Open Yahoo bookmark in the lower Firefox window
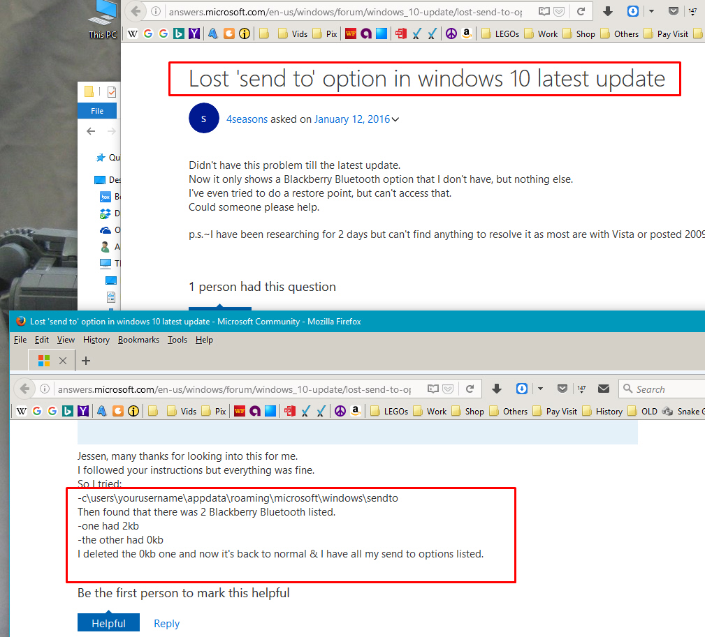This screenshot has height=637, width=705. 83,411
